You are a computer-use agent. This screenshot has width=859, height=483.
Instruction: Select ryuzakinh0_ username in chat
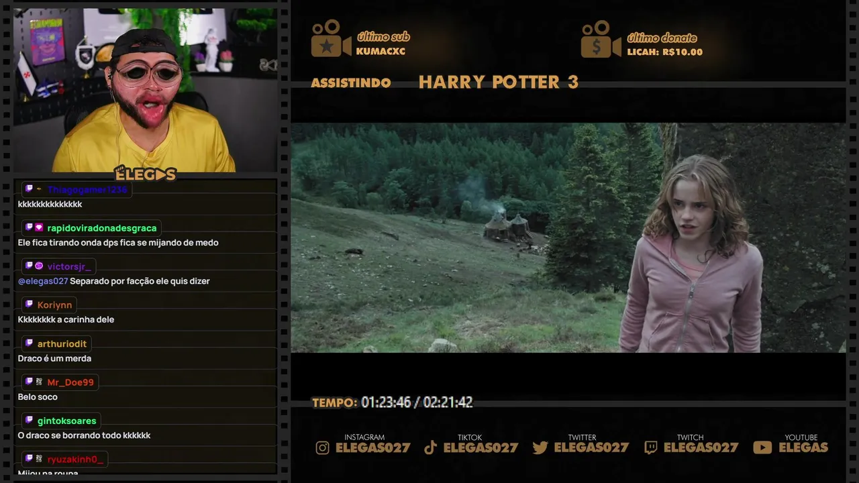click(x=75, y=460)
